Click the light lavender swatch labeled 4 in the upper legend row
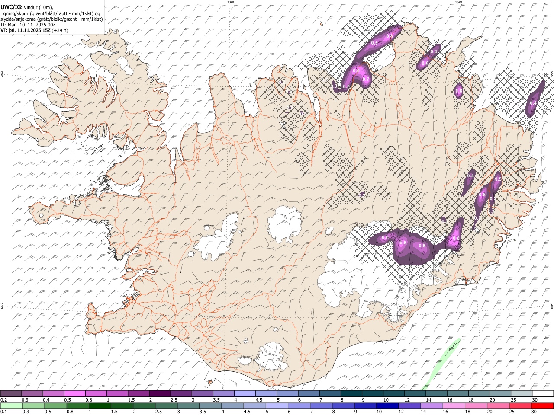The height and width of the screenshot is (415, 554). pos(244,394)
